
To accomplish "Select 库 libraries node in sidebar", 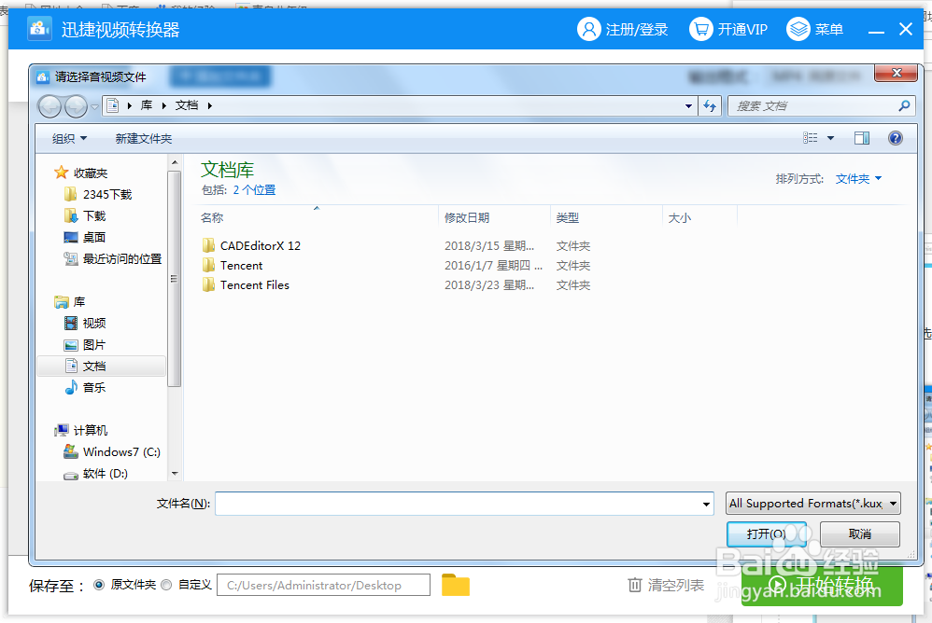I will pos(70,302).
